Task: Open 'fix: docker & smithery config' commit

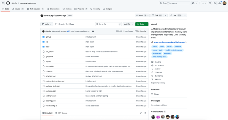Action: 97,96
